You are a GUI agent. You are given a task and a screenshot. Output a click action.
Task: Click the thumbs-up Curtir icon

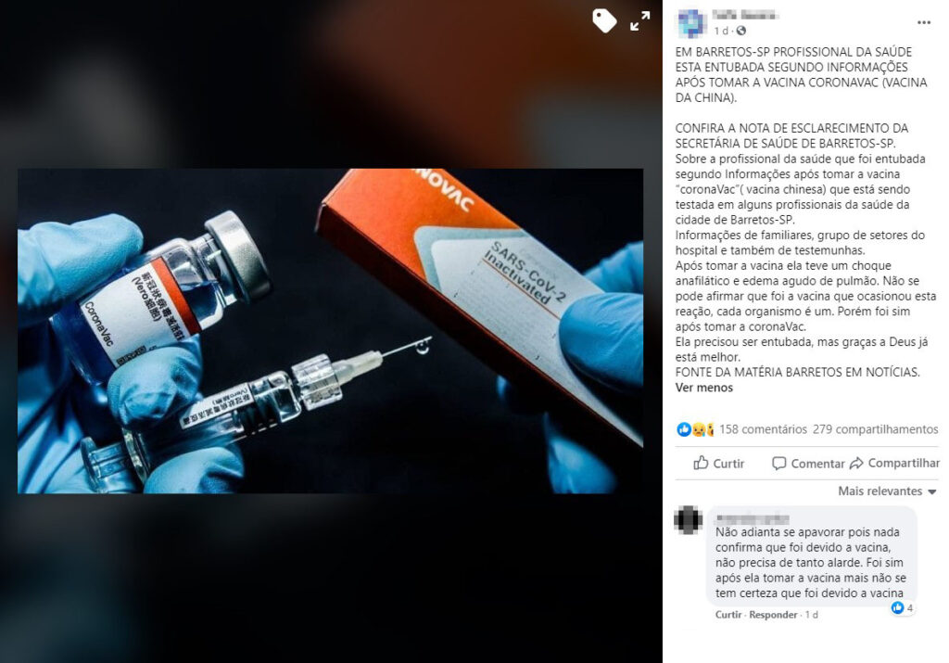coord(701,463)
